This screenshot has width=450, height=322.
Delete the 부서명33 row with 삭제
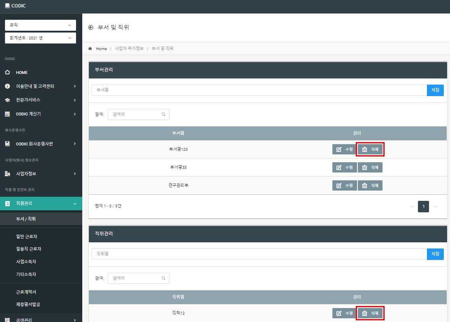coord(370,167)
